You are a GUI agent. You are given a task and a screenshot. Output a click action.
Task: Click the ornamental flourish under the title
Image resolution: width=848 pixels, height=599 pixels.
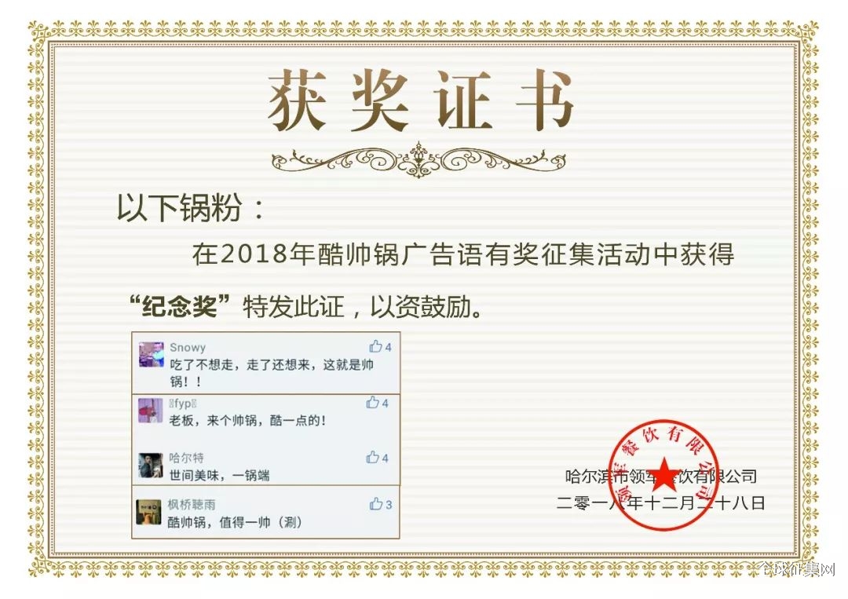419,160
